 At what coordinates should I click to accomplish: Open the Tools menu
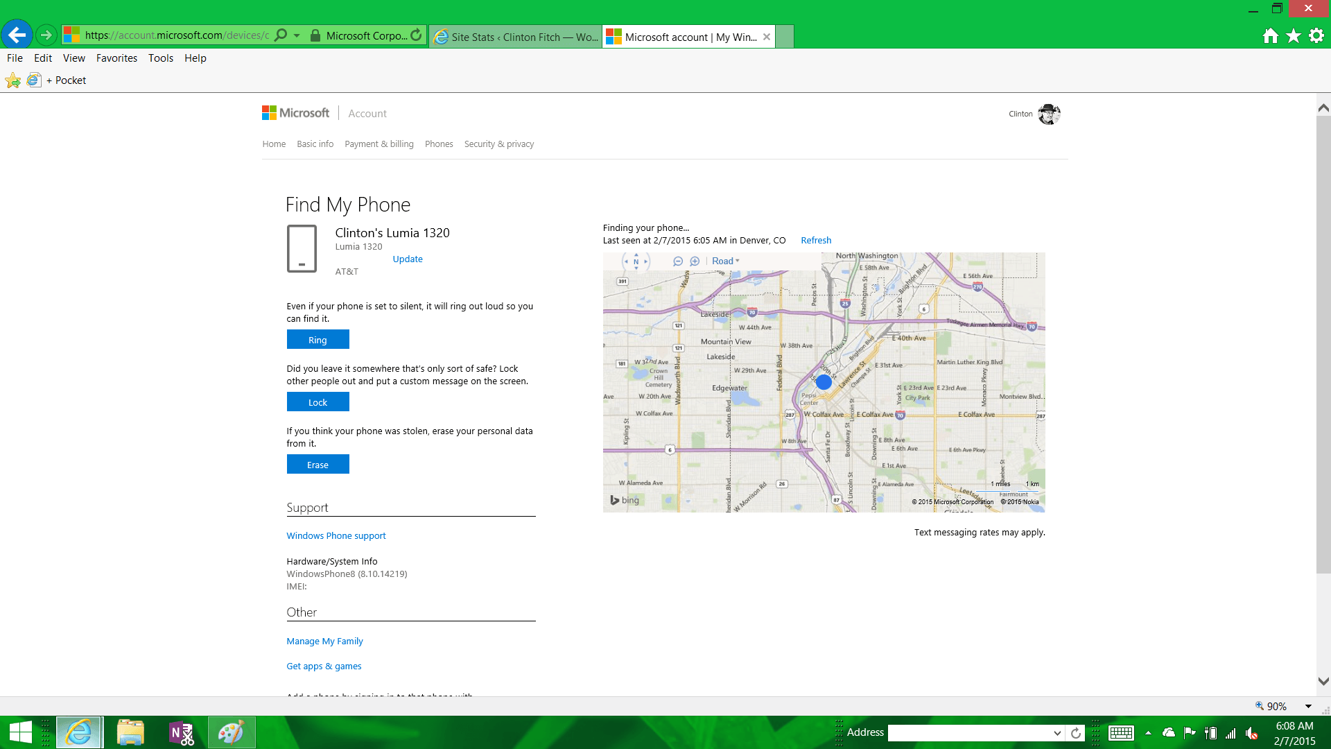pos(161,58)
